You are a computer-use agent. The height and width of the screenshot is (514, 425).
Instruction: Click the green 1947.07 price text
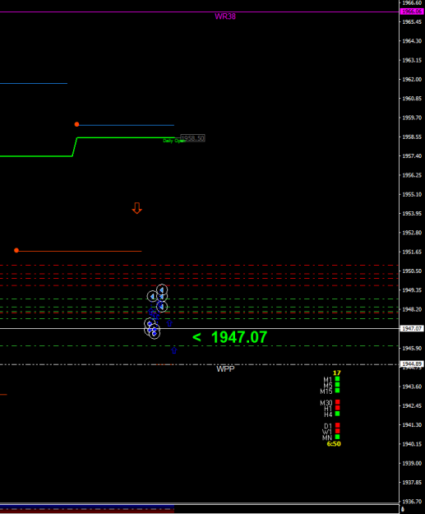(x=239, y=337)
